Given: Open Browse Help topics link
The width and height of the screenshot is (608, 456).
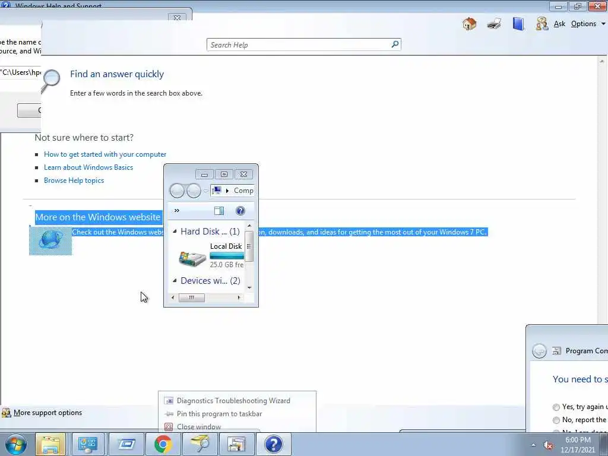Looking at the screenshot, I should [74, 180].
